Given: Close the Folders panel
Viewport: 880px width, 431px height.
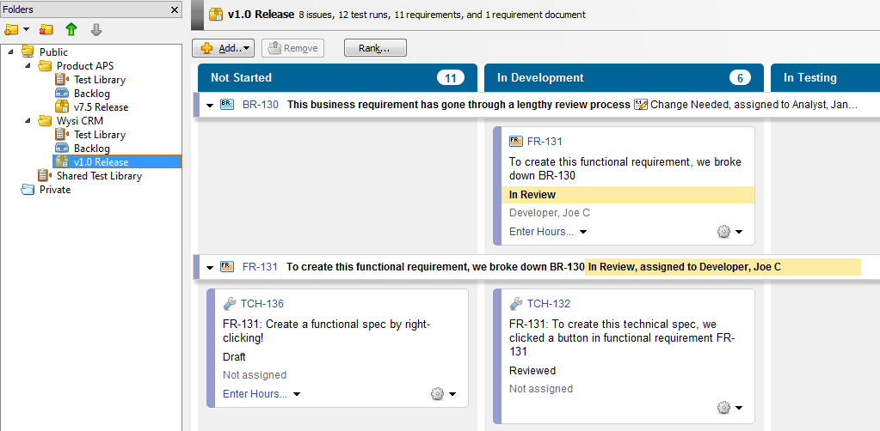Looking at the screenshot, I should pos(175,9).
